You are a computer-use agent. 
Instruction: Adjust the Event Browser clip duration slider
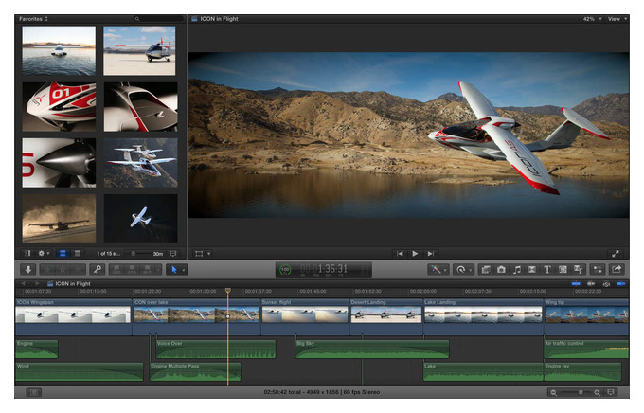click(138, 254)
